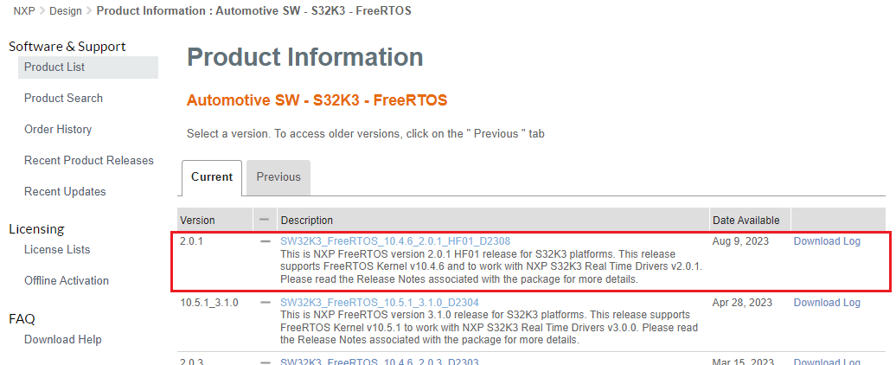Go to Product List in sidebar
896x365 pixels.
[x=54, y=67]
